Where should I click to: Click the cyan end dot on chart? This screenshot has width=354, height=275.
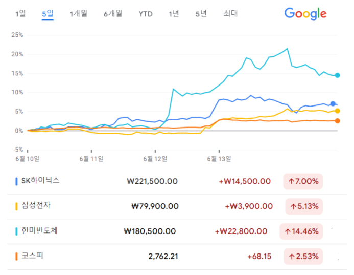[337, 75]
